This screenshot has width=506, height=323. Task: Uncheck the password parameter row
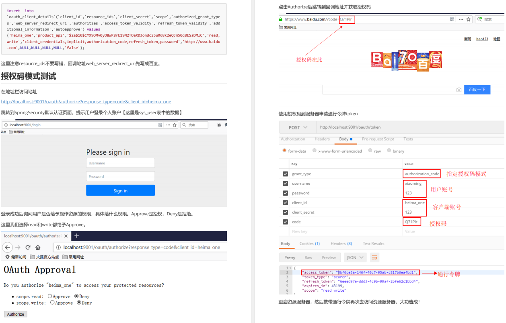pos(285,193)
